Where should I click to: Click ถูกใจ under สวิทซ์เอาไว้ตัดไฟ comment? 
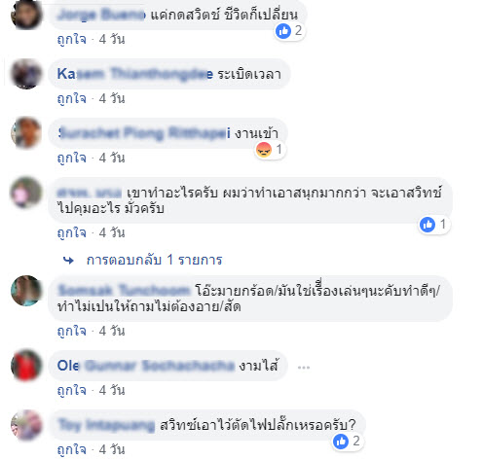pos(72,449)
